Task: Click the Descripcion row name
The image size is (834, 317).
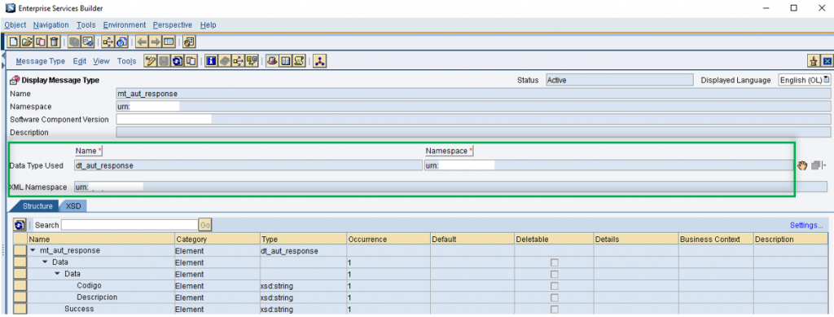Action: coord(97,297)
